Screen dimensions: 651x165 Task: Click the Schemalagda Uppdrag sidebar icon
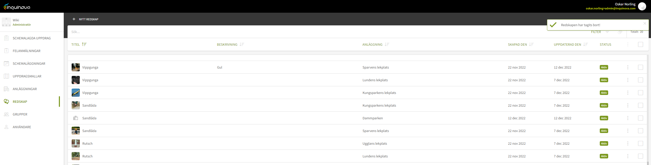(6, 38)
